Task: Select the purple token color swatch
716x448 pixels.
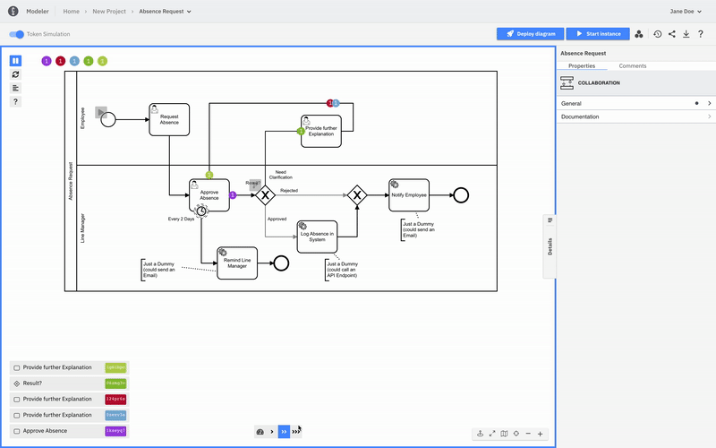Action: [47, 61]
